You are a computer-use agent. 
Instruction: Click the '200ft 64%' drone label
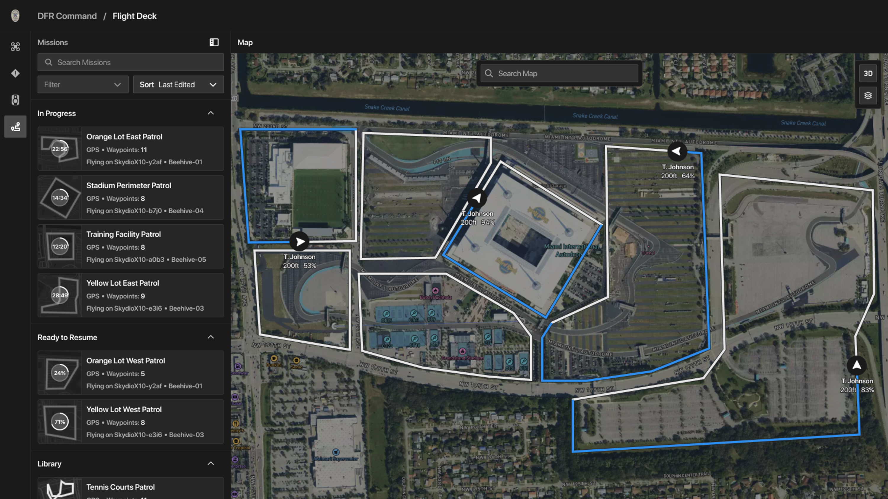point(678,176)
